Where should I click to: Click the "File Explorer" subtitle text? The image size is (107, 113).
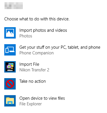tap(31, 104)
